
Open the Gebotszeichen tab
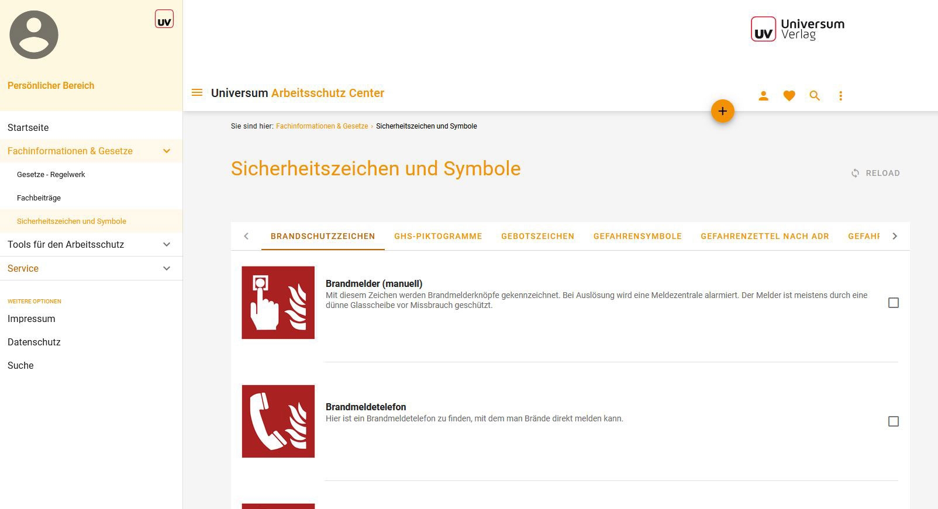point(537,236)
